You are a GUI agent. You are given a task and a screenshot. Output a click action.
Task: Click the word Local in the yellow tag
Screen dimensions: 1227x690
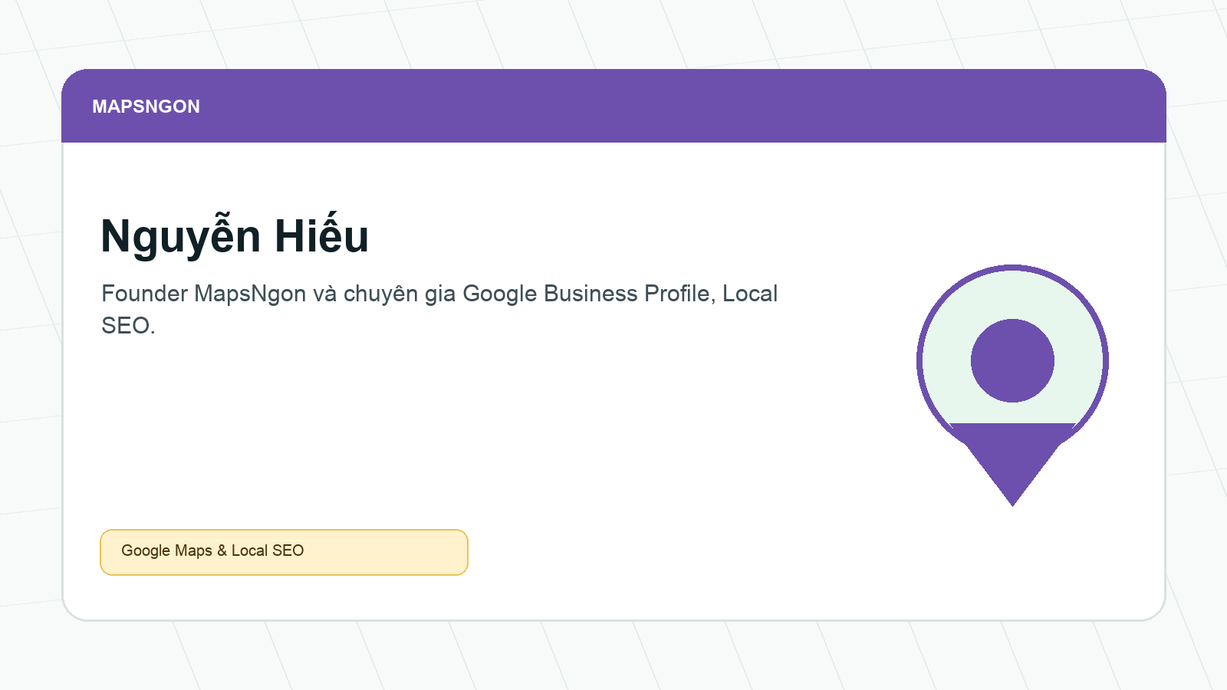[x=249, y=550]
